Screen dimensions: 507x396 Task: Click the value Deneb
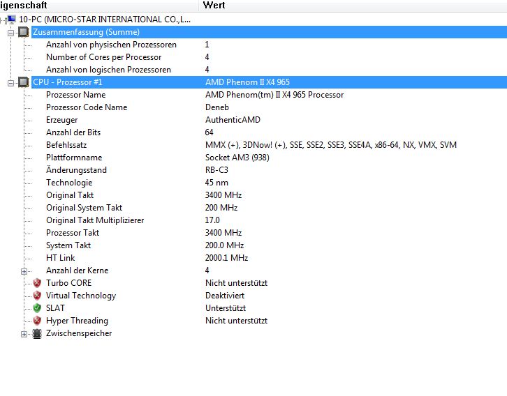[x=217, y=107]
